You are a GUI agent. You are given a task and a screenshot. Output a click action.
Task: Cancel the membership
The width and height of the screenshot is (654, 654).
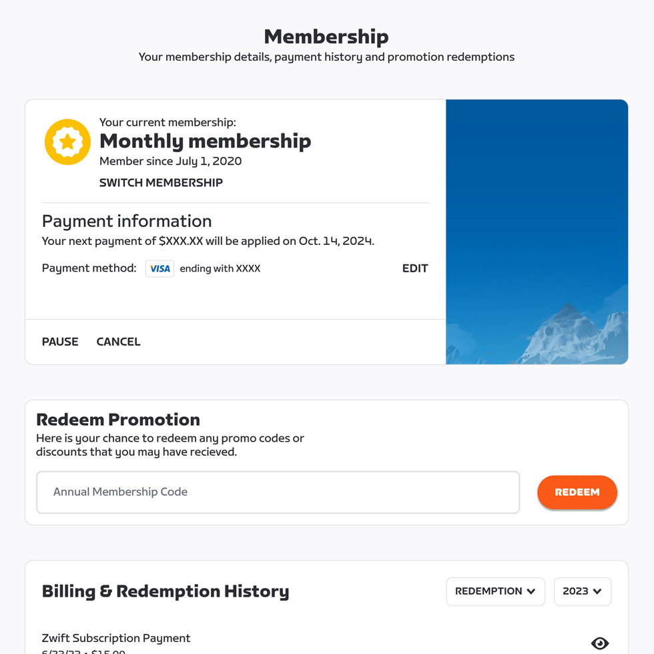[x=118, y=342]
